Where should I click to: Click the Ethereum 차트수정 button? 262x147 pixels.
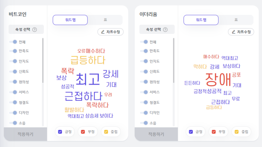tap(241, 32)
